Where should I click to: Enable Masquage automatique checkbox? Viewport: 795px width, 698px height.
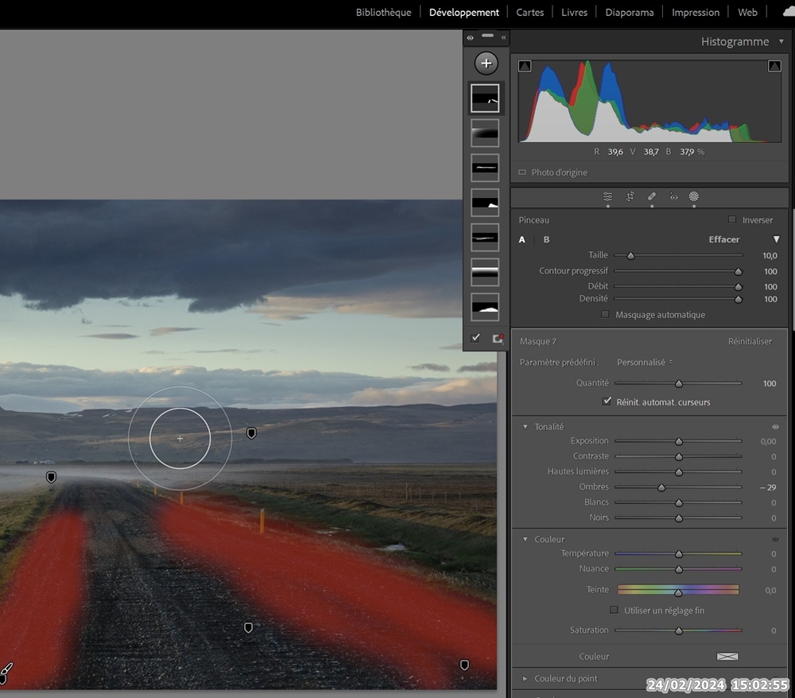point(605,315)
